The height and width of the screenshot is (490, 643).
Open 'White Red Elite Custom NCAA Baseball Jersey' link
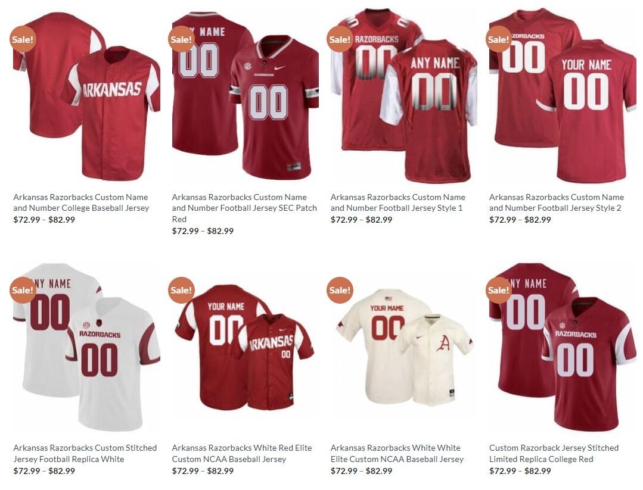[242, 453]
